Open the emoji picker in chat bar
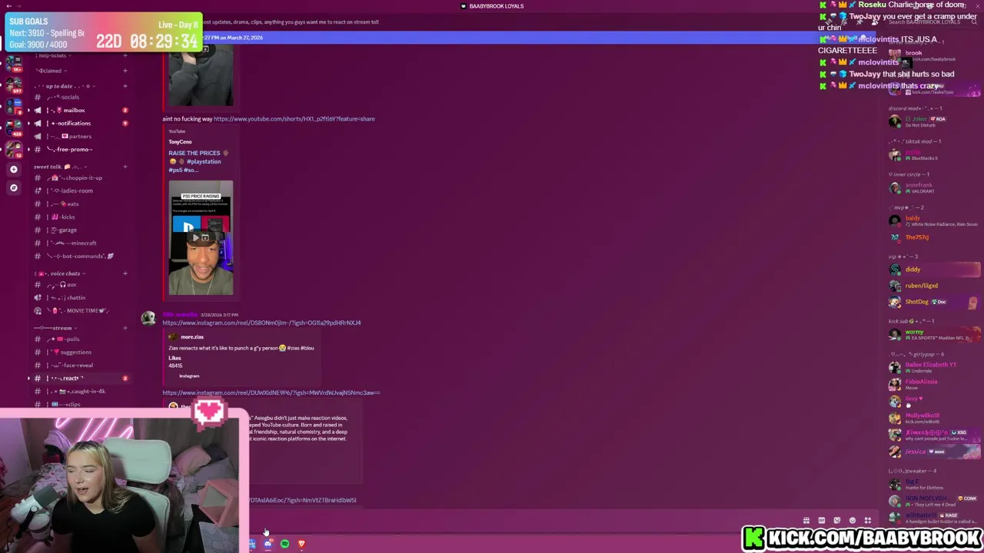Image resolution: width=984 pixels, height=553 pixels. 852,521
